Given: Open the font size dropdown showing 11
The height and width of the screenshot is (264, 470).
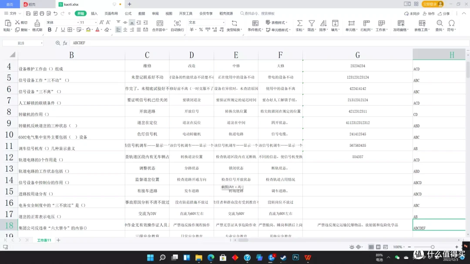Looking at the screenshot, I should 96,23.
